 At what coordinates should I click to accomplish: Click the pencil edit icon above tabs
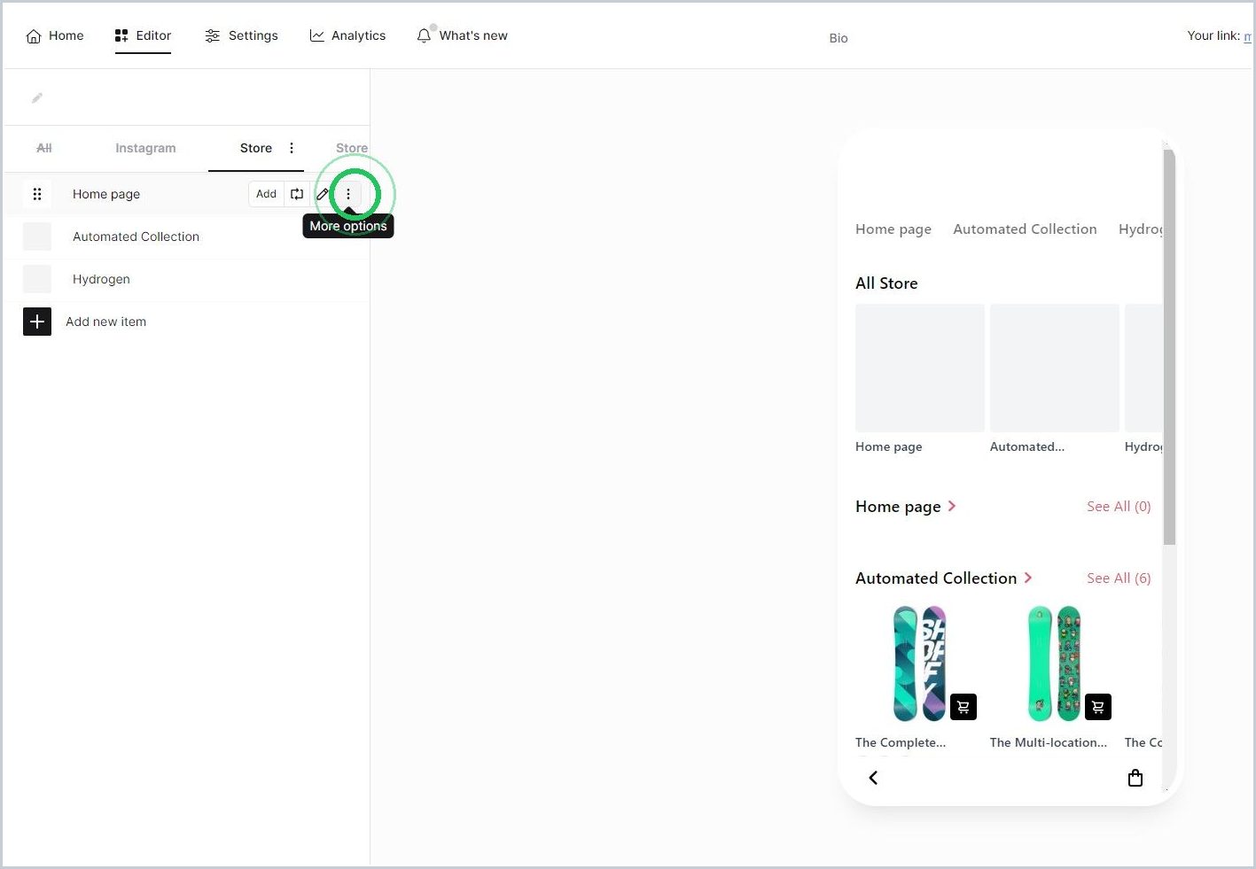(x=37, y=97)
